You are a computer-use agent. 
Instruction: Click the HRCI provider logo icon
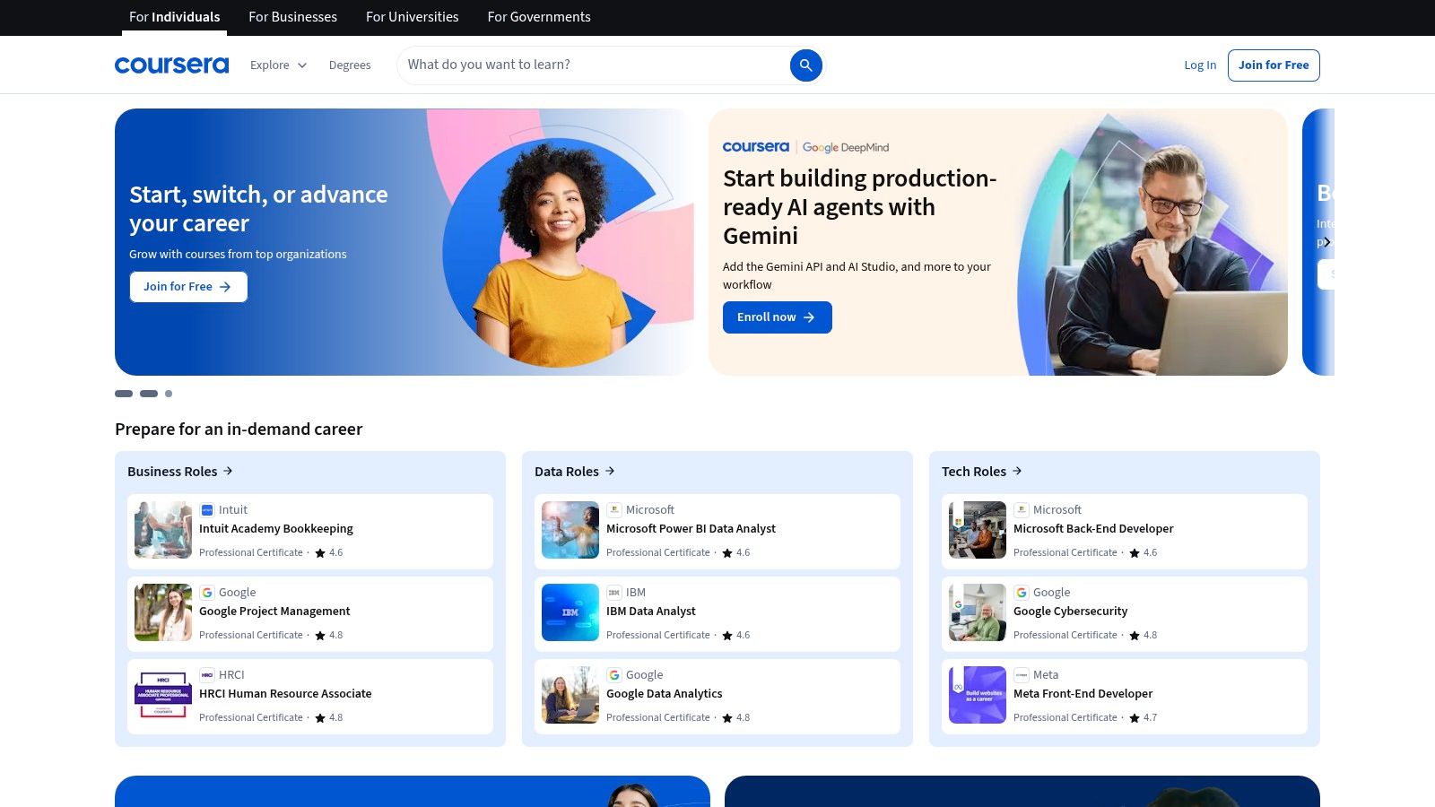coord(207,674)
